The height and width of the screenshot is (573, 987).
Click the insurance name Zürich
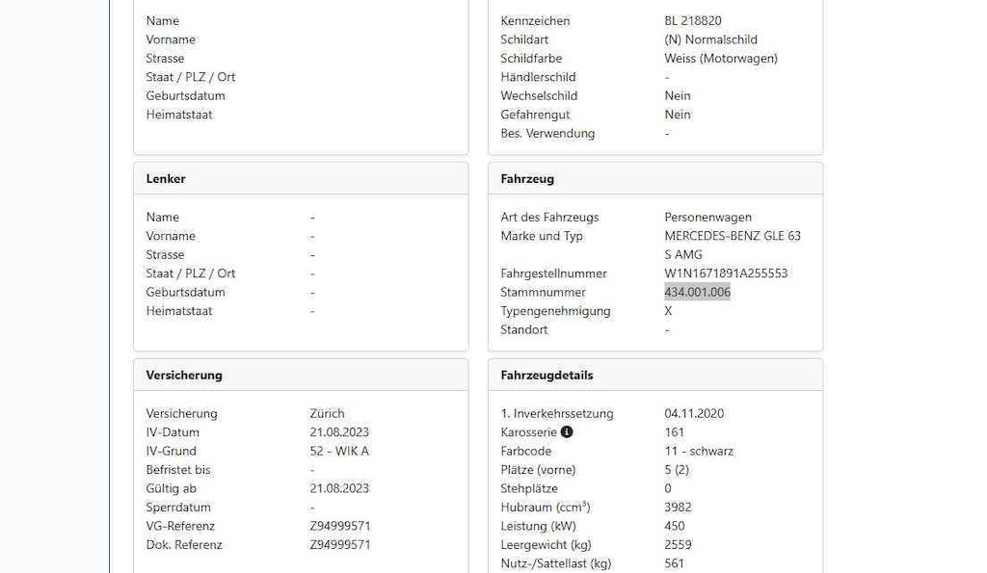tap(327, 414)
